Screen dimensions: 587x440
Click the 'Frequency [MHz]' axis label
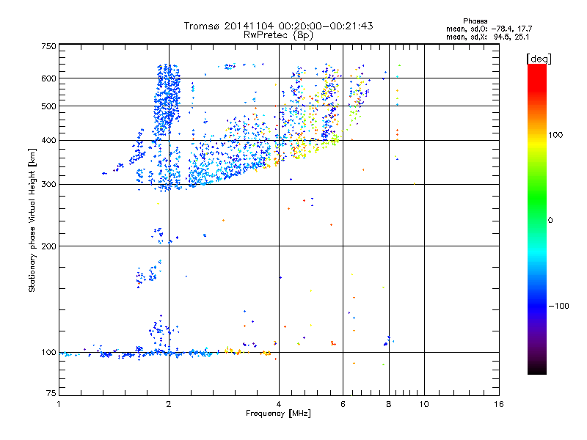click(278, 414)
